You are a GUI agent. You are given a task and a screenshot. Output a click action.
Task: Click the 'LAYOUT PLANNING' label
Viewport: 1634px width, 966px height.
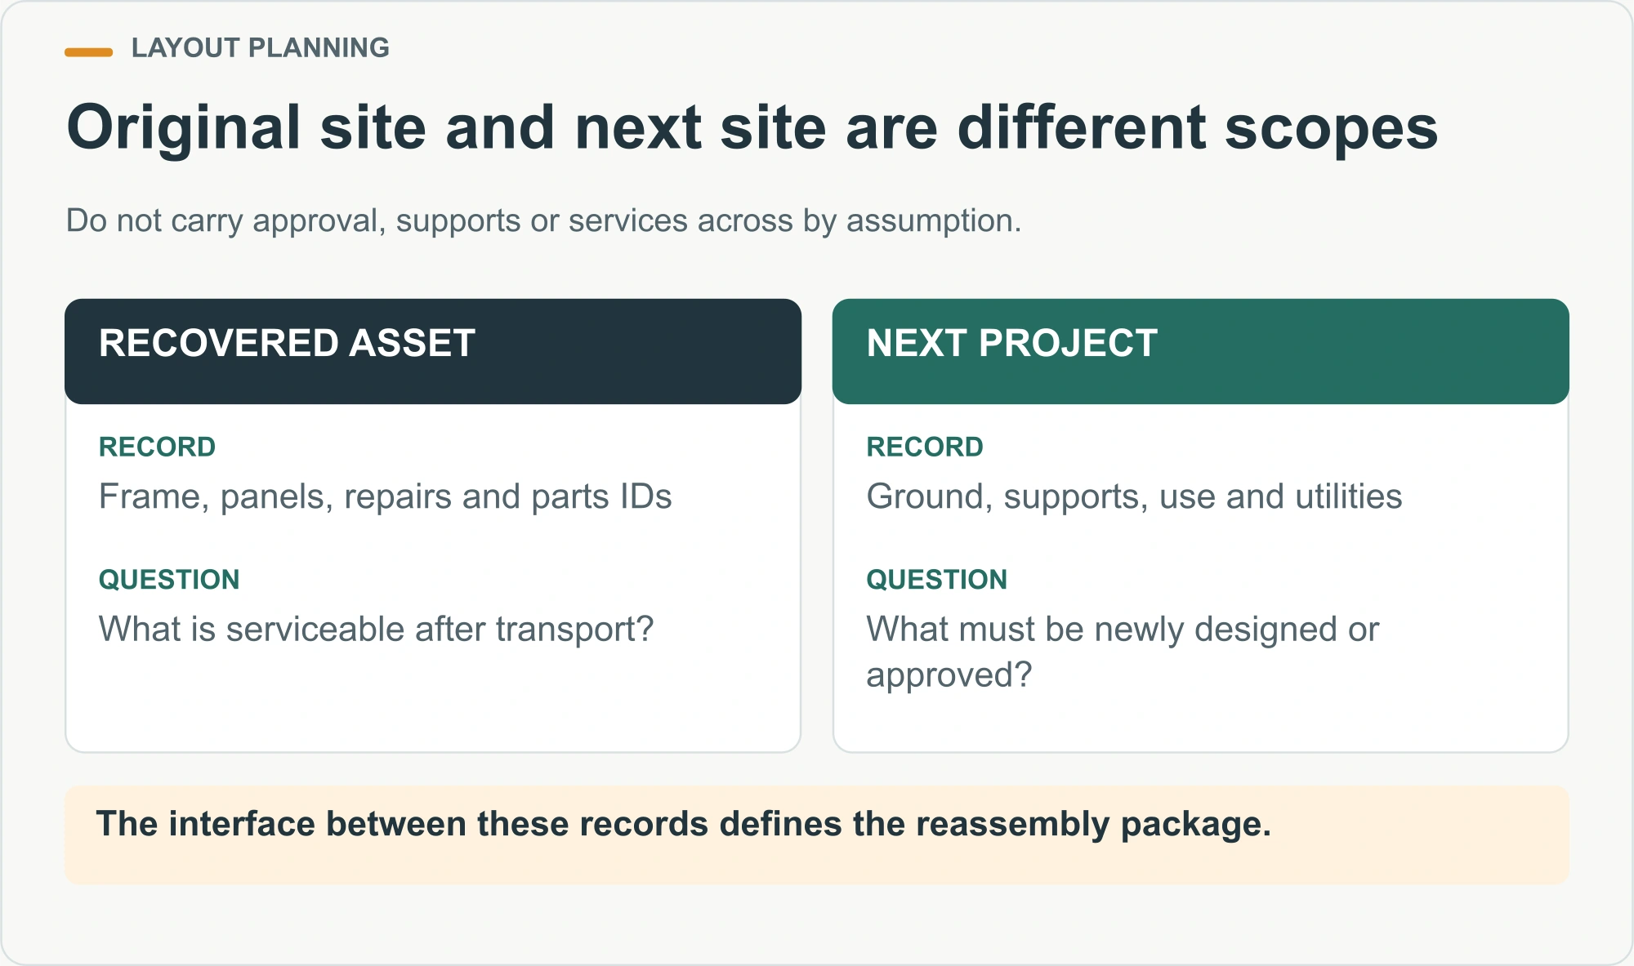pos(260,48)
